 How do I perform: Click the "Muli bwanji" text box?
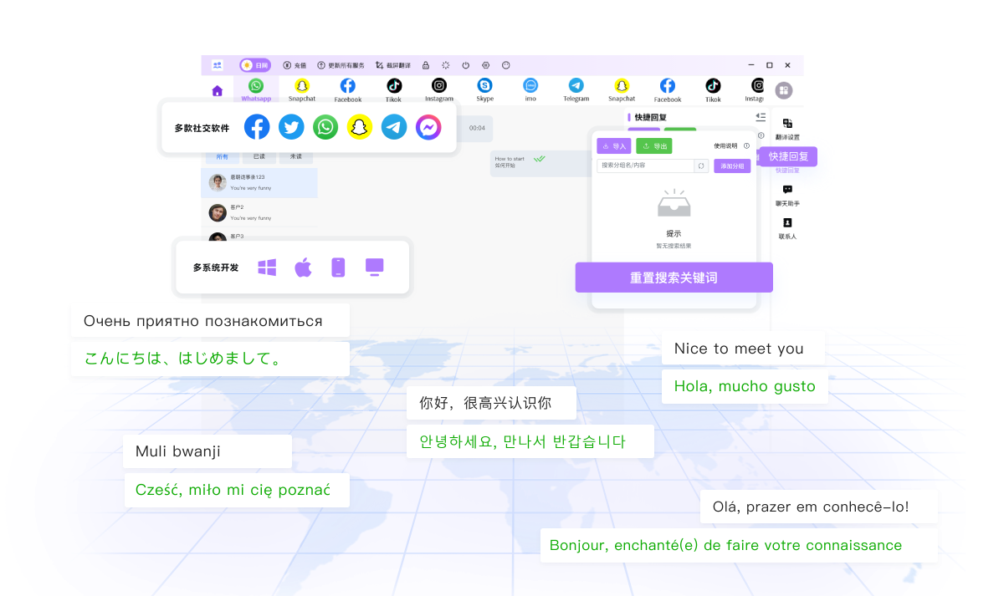pos(207,451)
